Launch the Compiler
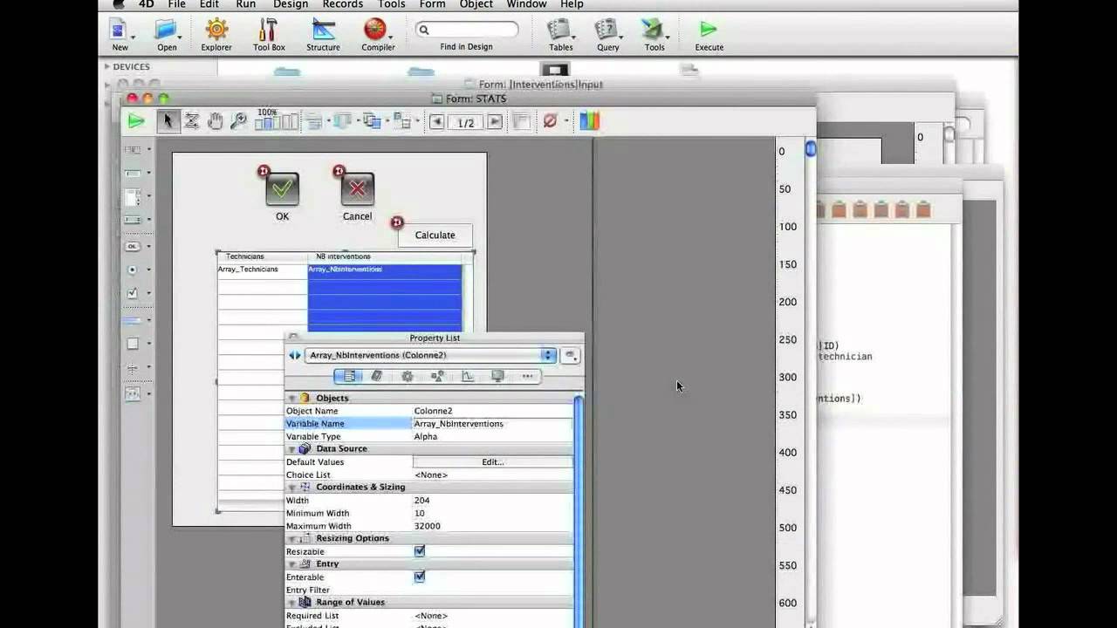 [x=375, y=30]
